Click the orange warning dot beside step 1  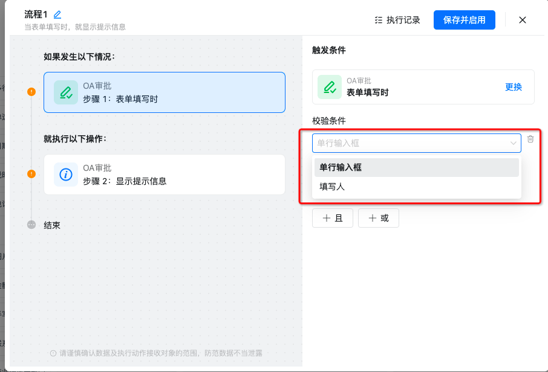(31, 92)
